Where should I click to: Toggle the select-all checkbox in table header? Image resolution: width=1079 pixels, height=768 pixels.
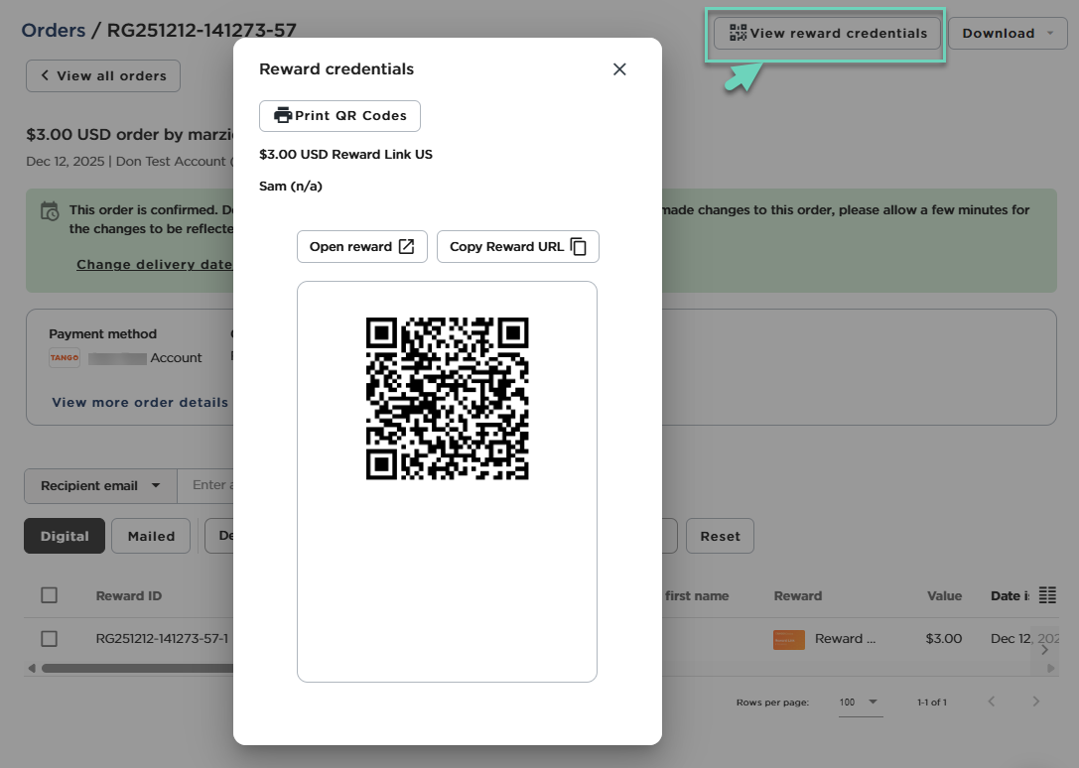50,595
